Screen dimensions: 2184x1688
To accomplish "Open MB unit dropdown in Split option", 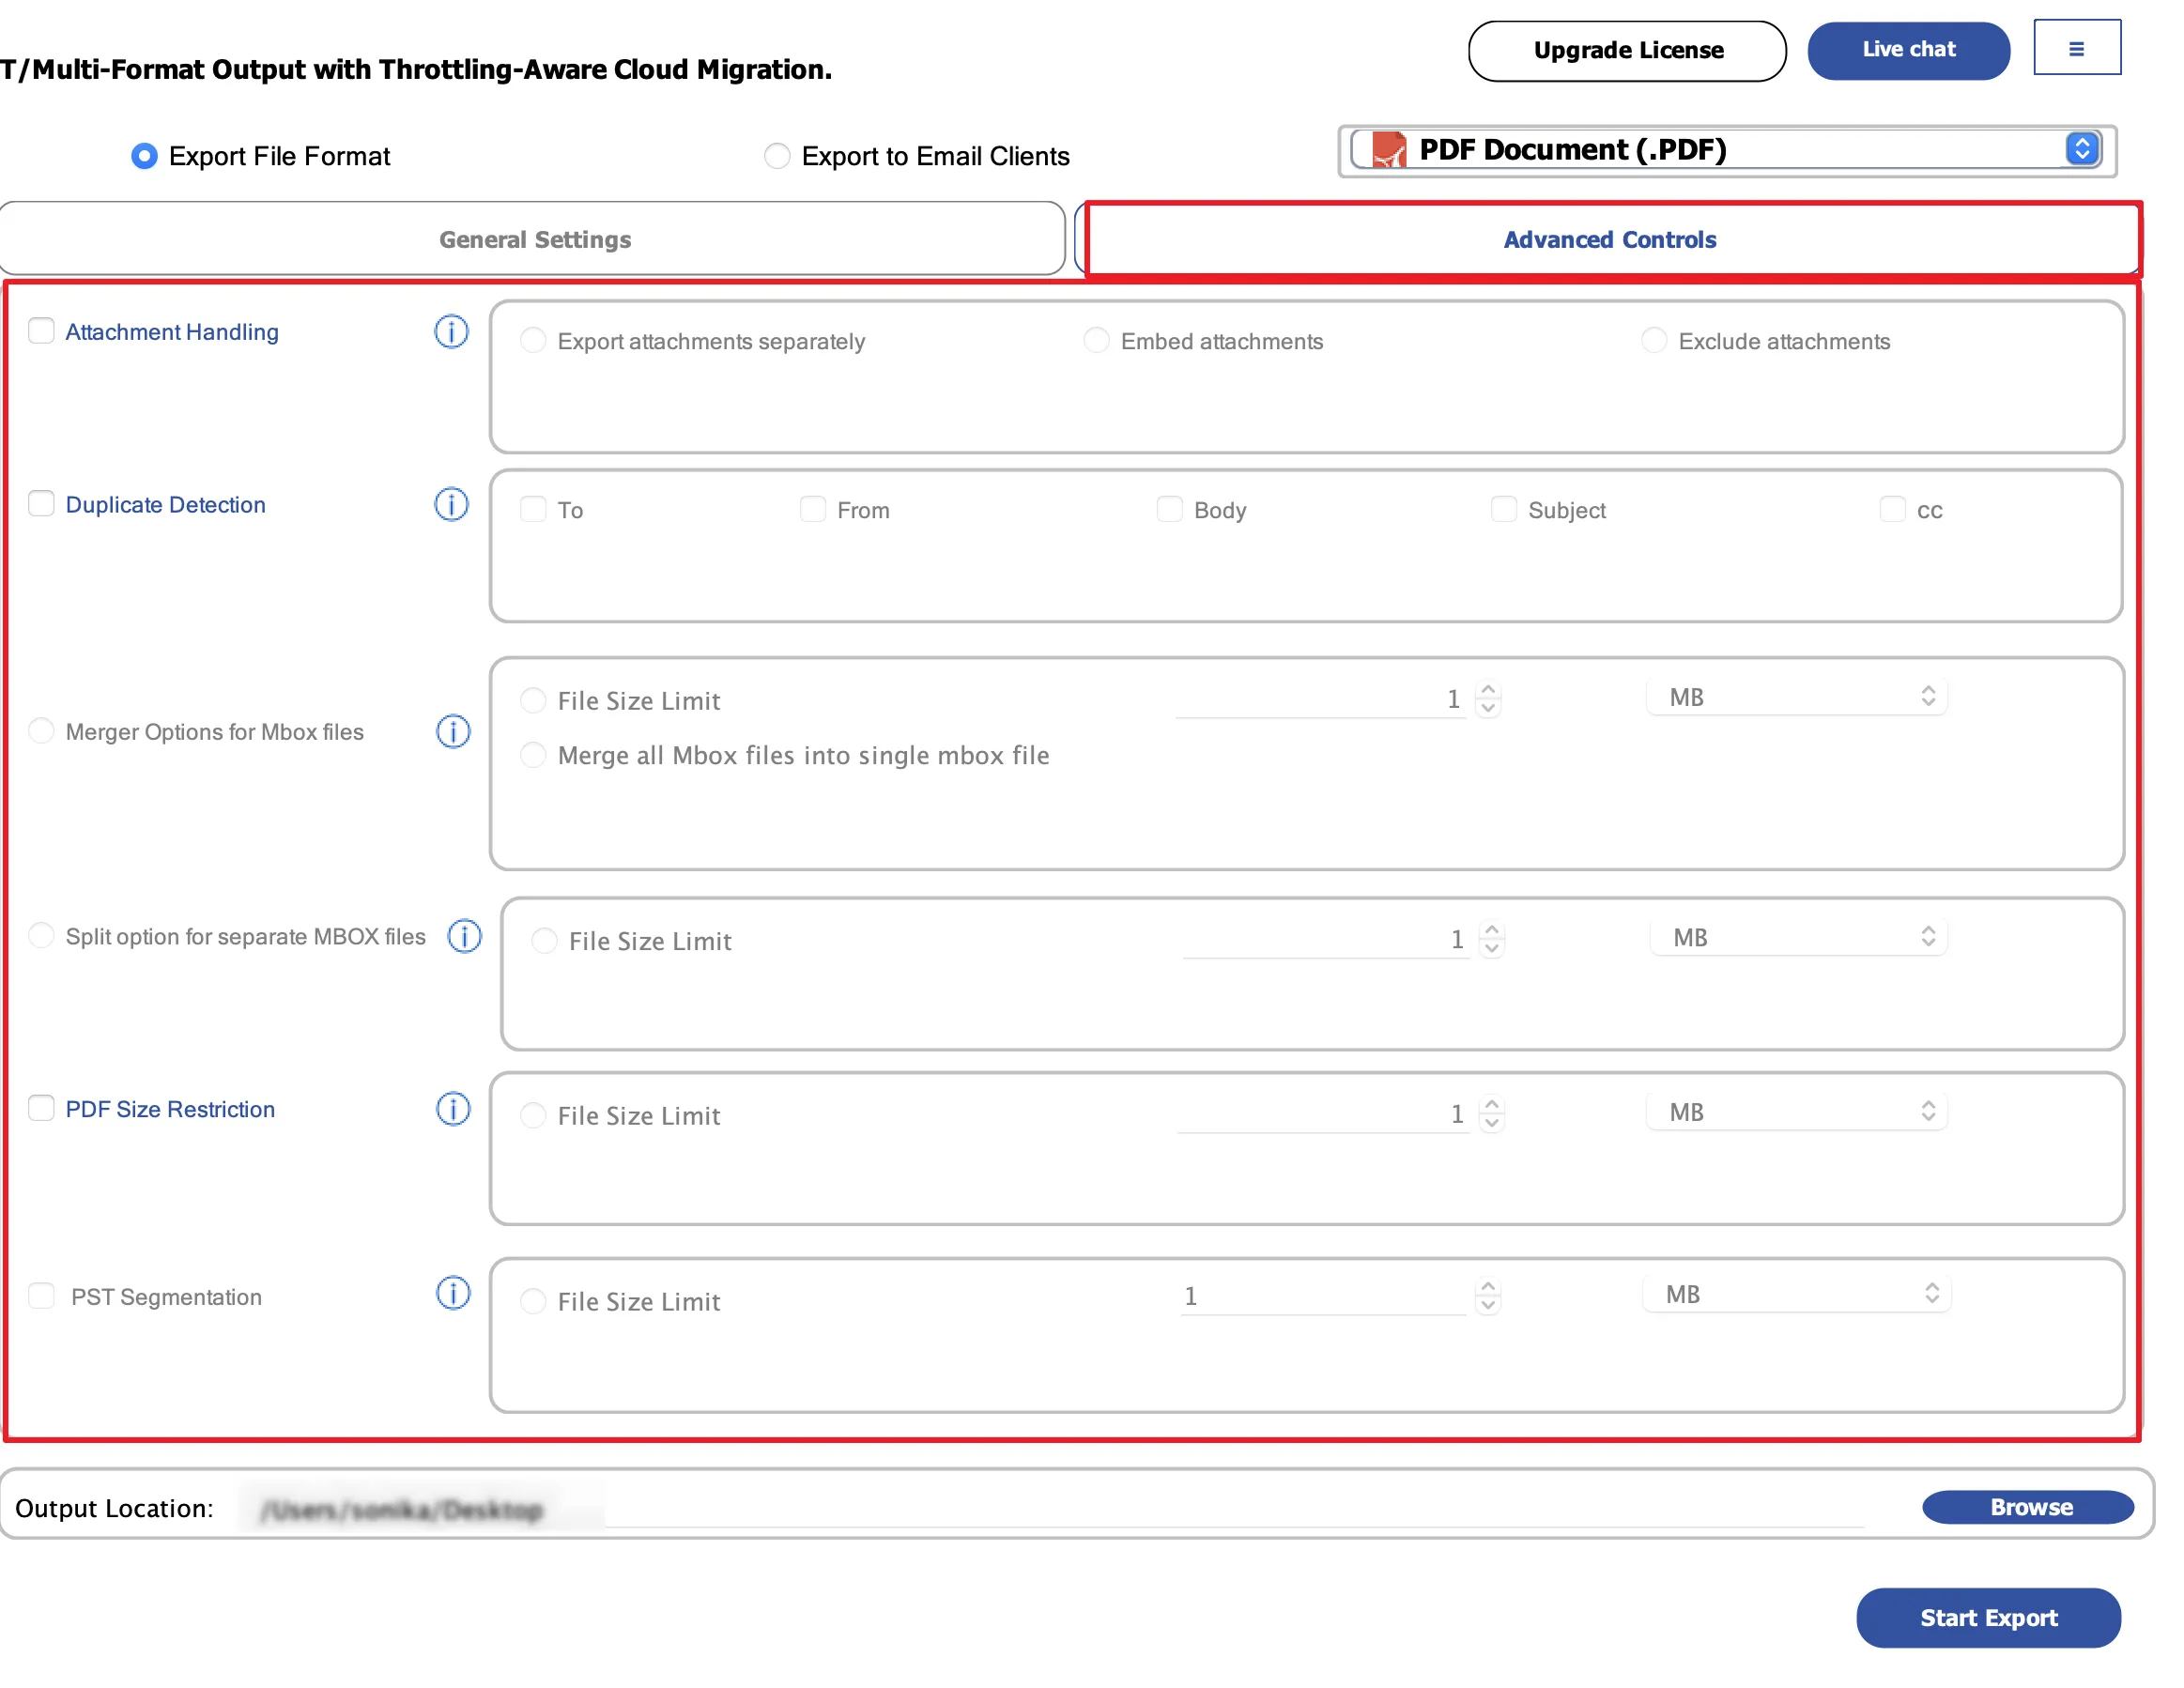I will point(1798,937).
